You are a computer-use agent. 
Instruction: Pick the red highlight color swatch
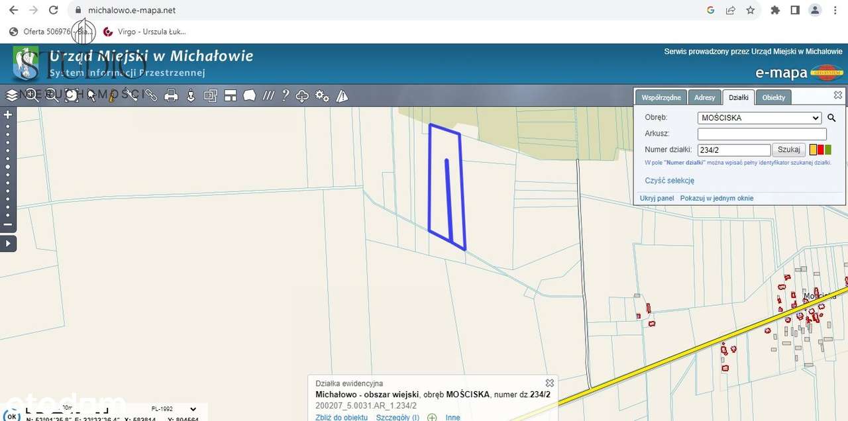[821, 150]
